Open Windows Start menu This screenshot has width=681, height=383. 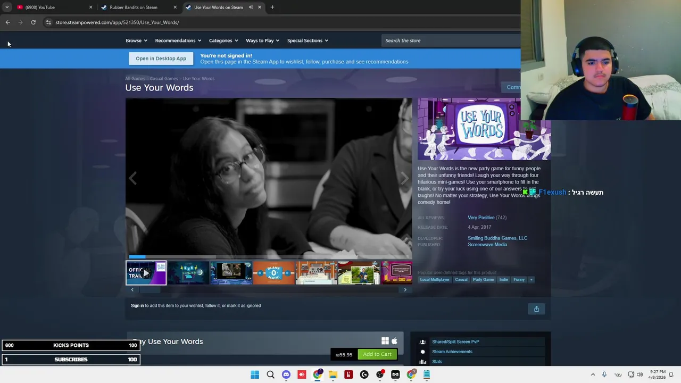pos(255,375)
